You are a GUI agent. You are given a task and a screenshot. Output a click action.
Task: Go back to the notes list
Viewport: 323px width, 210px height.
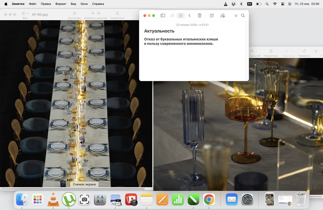[x=190, y=16]
